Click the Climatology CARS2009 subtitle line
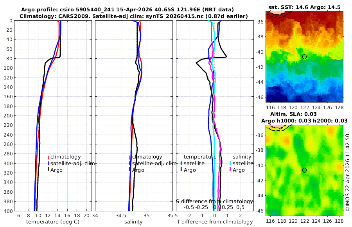This screenshot has height=227, width=352. (134, 16)
